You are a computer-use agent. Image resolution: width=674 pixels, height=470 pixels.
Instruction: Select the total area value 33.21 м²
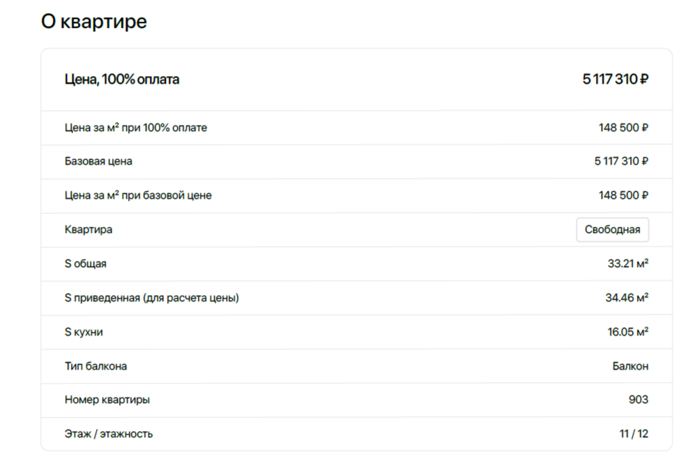627,264
